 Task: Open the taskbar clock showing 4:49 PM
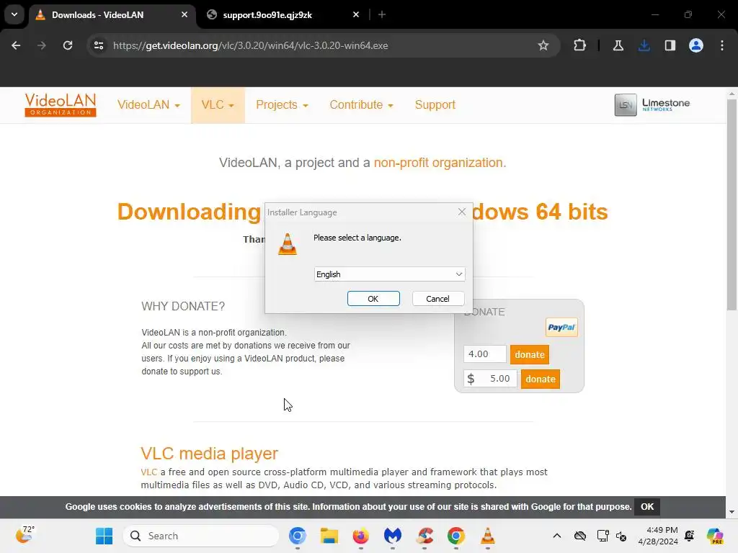click(x=658, y=536)
